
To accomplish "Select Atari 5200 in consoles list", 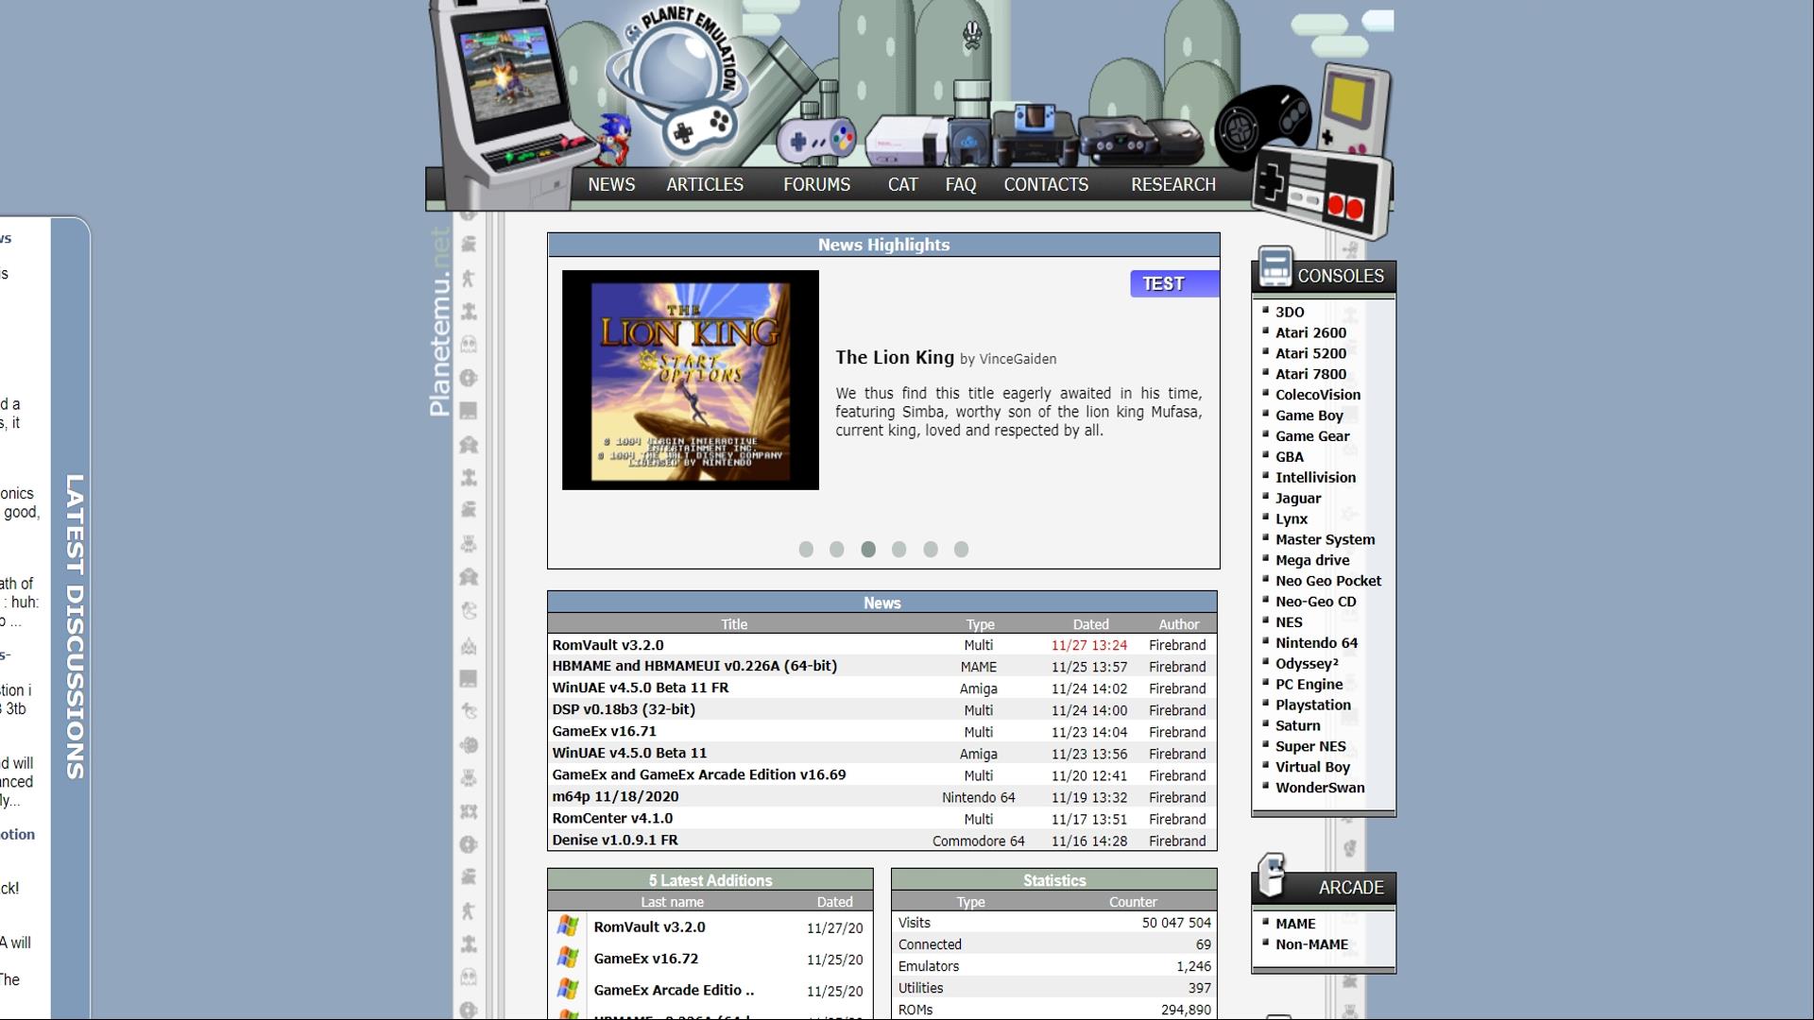I will click(x=1310, y=353).
